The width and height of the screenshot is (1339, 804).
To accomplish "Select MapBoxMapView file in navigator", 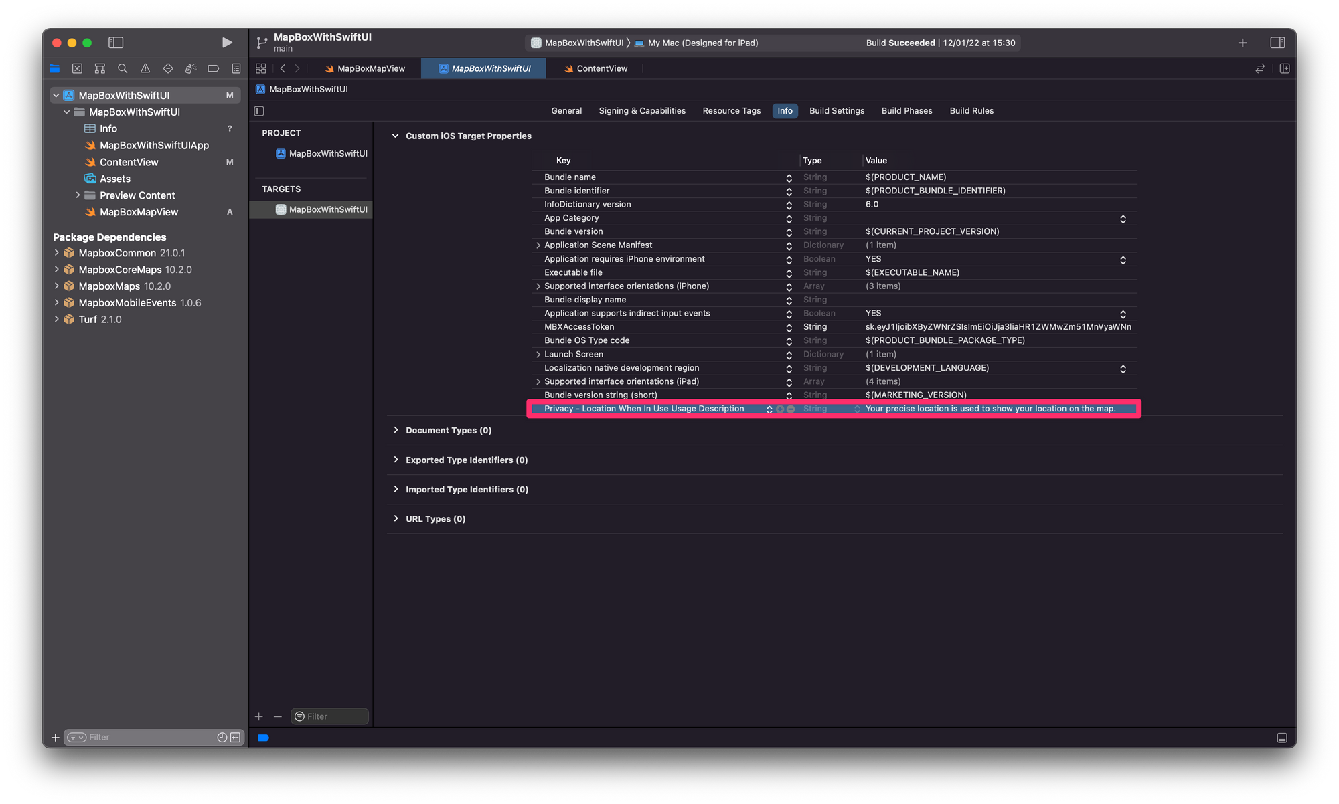I will point(139,212).
